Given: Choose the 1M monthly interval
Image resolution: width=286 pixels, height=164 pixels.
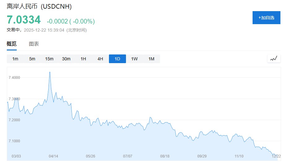Looking at the screenshot, I should [151, 59].
